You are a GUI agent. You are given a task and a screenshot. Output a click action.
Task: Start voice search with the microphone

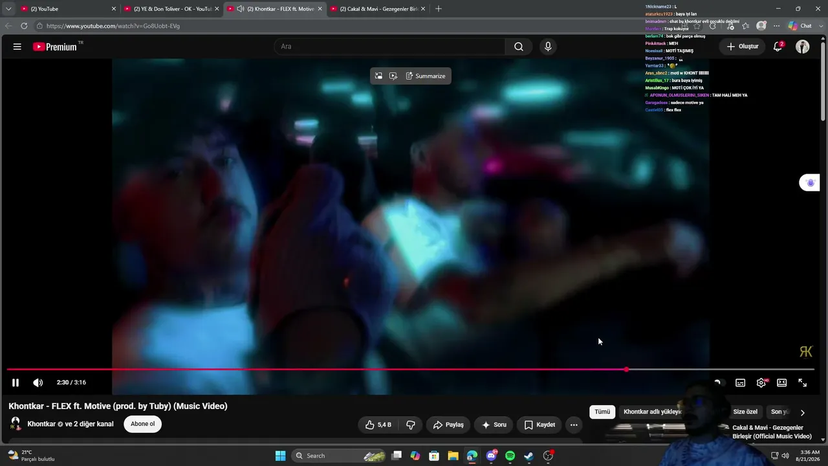(548, 47)
